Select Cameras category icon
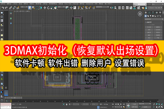Image resolution: width=164 pixels, height=109 pixels. point(153,16)
